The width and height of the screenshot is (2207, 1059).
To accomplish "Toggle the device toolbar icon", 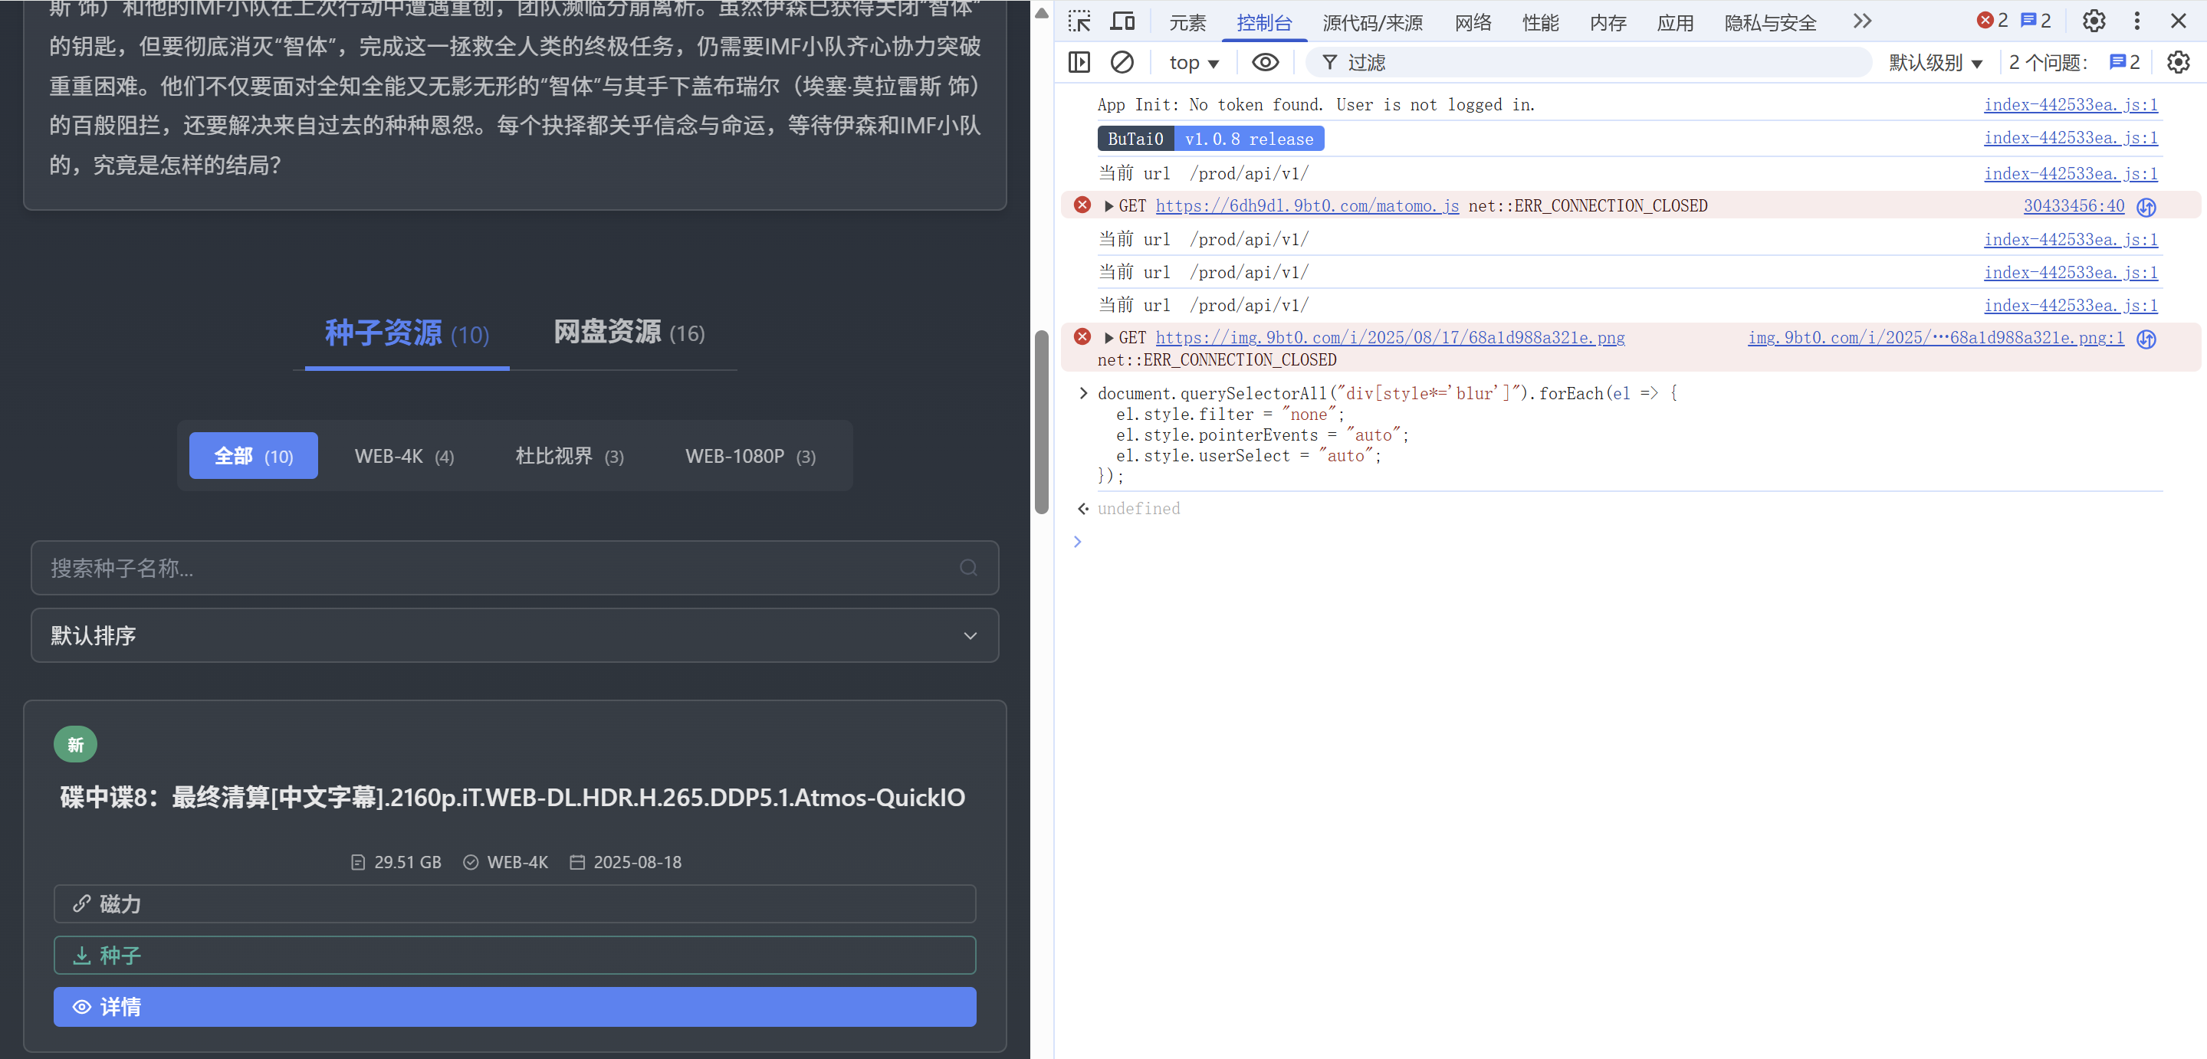I will point(1122,21).
